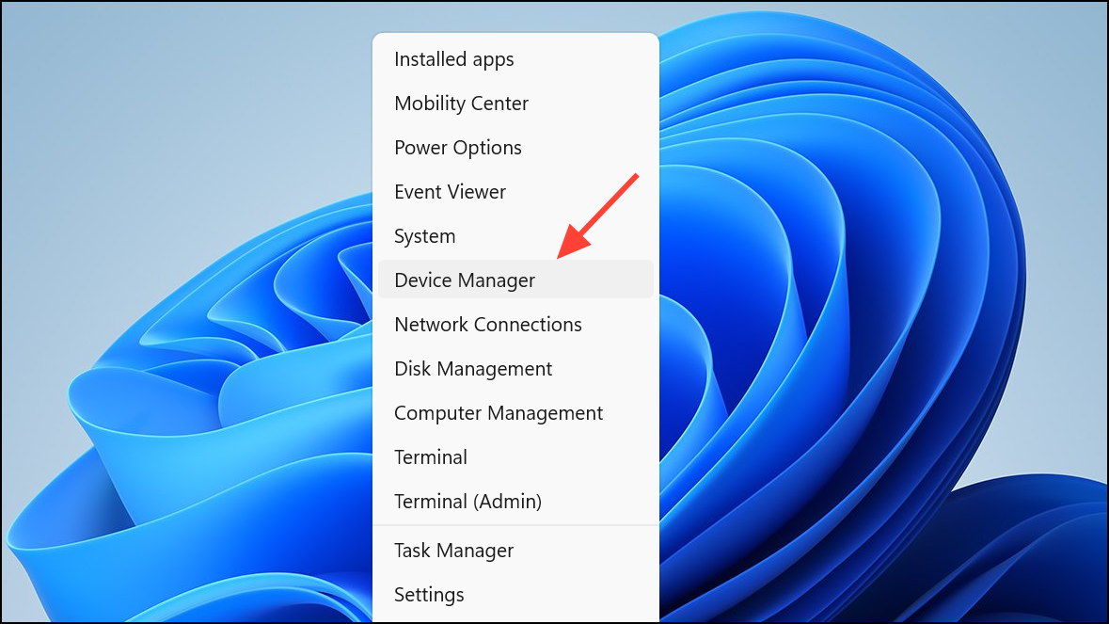This screenshot has width=1109, height=624.
Task: Open Power Options
Action: tap(515, 148)
